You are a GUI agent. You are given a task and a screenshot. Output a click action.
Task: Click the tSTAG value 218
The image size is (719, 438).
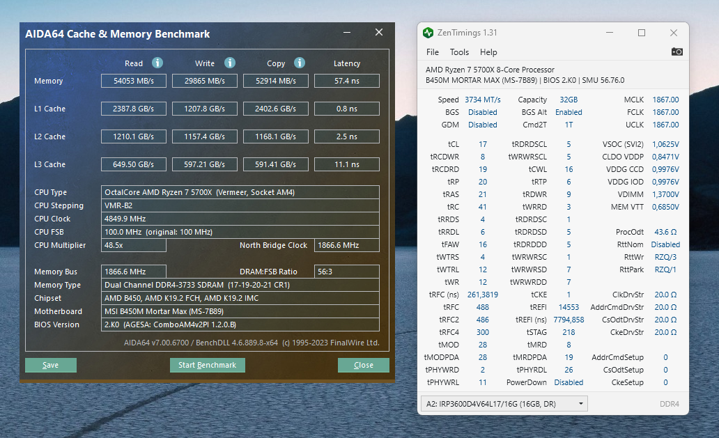pyautogui.click(x=569, y=332)
